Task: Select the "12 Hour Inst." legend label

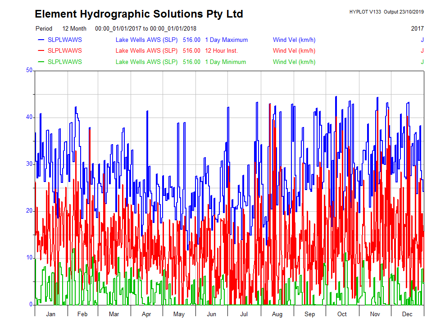Action: 221,50
